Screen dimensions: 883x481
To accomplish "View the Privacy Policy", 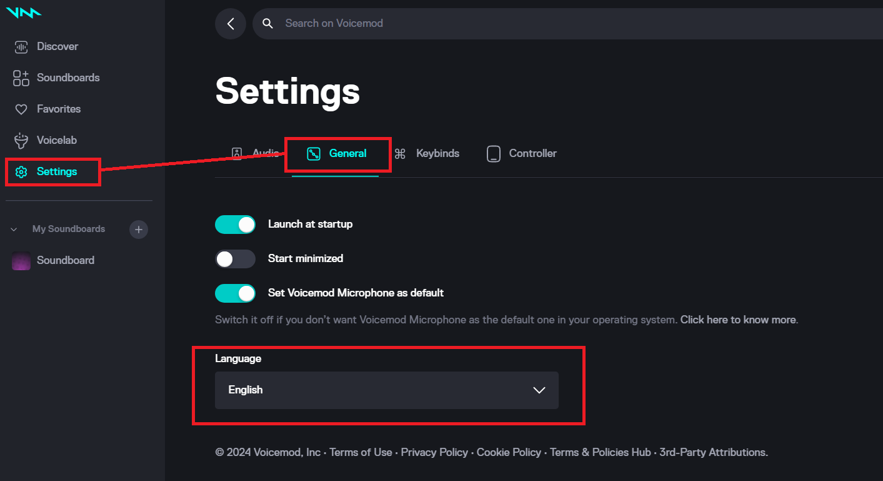I will click(434, 452).
